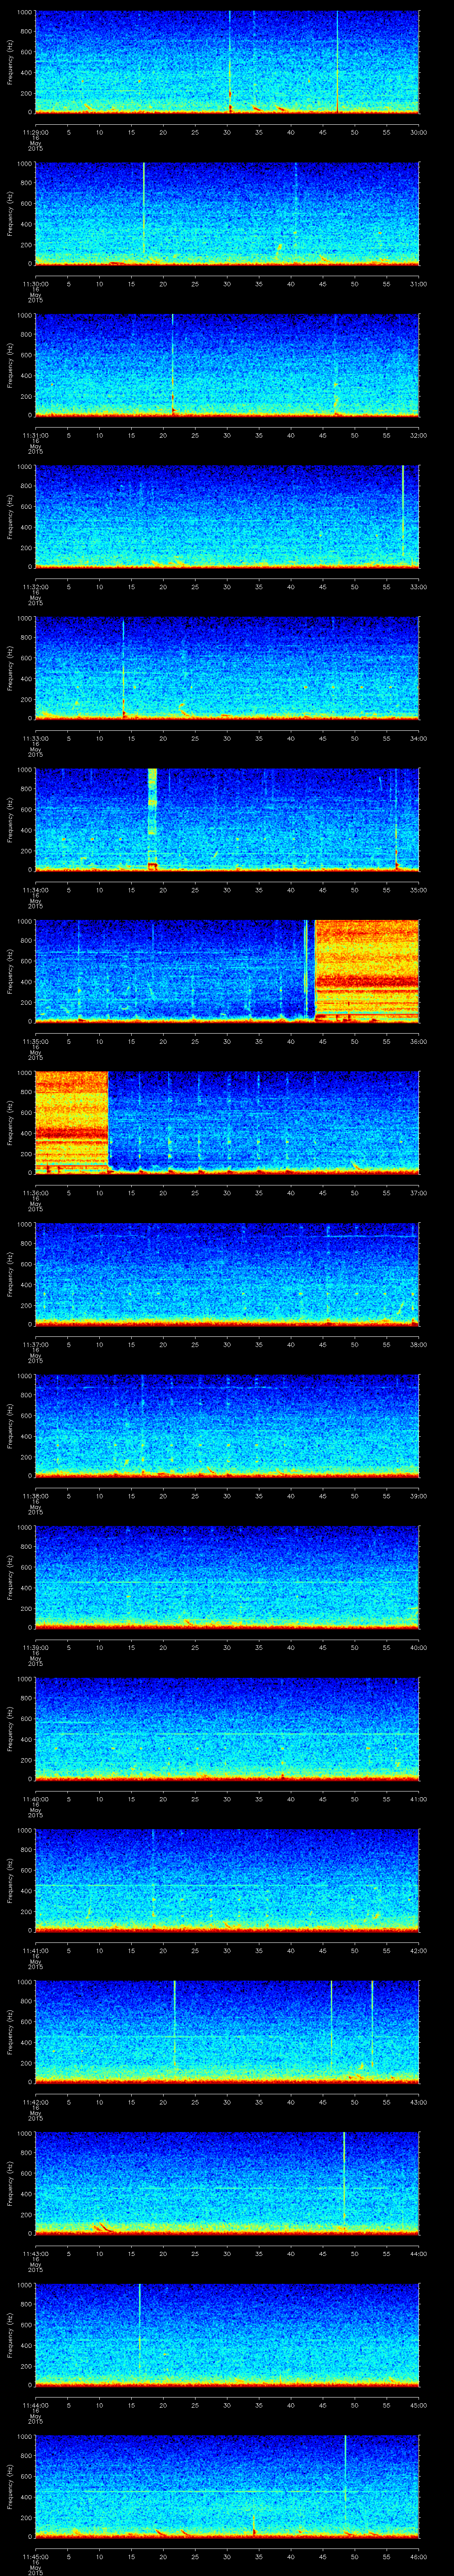Click the 11:40:00 time axis label
Screen dimensions: 454x2576
tap(35, 1799)
